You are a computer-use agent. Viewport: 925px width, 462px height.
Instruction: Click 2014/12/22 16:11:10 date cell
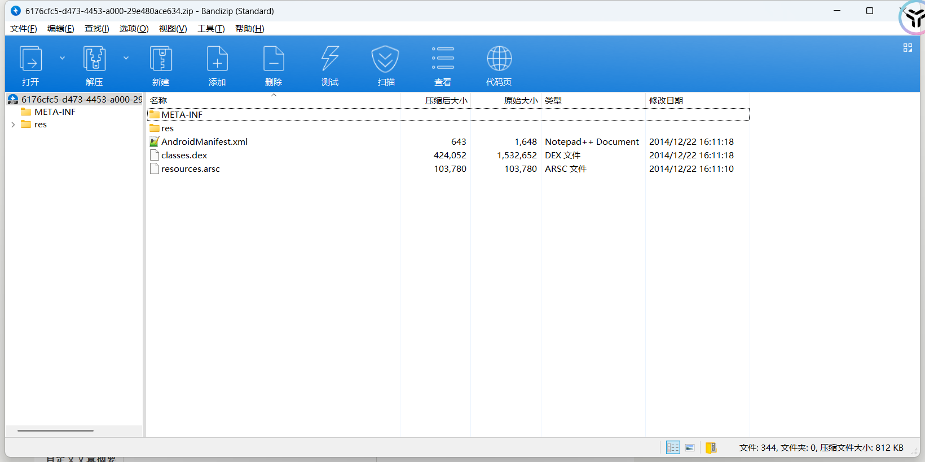[x=691, y=169]
